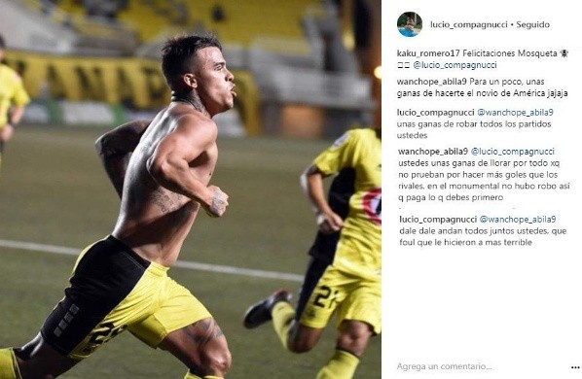Click @lucio_compagnucci mention in wanchope's second comment
The image size is (582, 379).
click(x=512, y=152)
